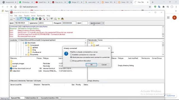Viewport: 179px width, 100px height.
Task: Reconnect to last server toolbar icon
Action: point(47,19)
